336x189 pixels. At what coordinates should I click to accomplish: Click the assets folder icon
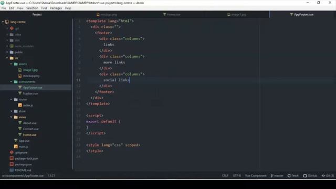(x=16, y=64)
